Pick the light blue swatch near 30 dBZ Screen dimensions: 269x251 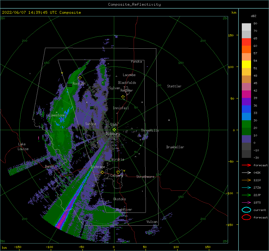pos(246,117)
